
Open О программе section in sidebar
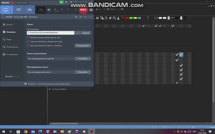pos(10,54)
